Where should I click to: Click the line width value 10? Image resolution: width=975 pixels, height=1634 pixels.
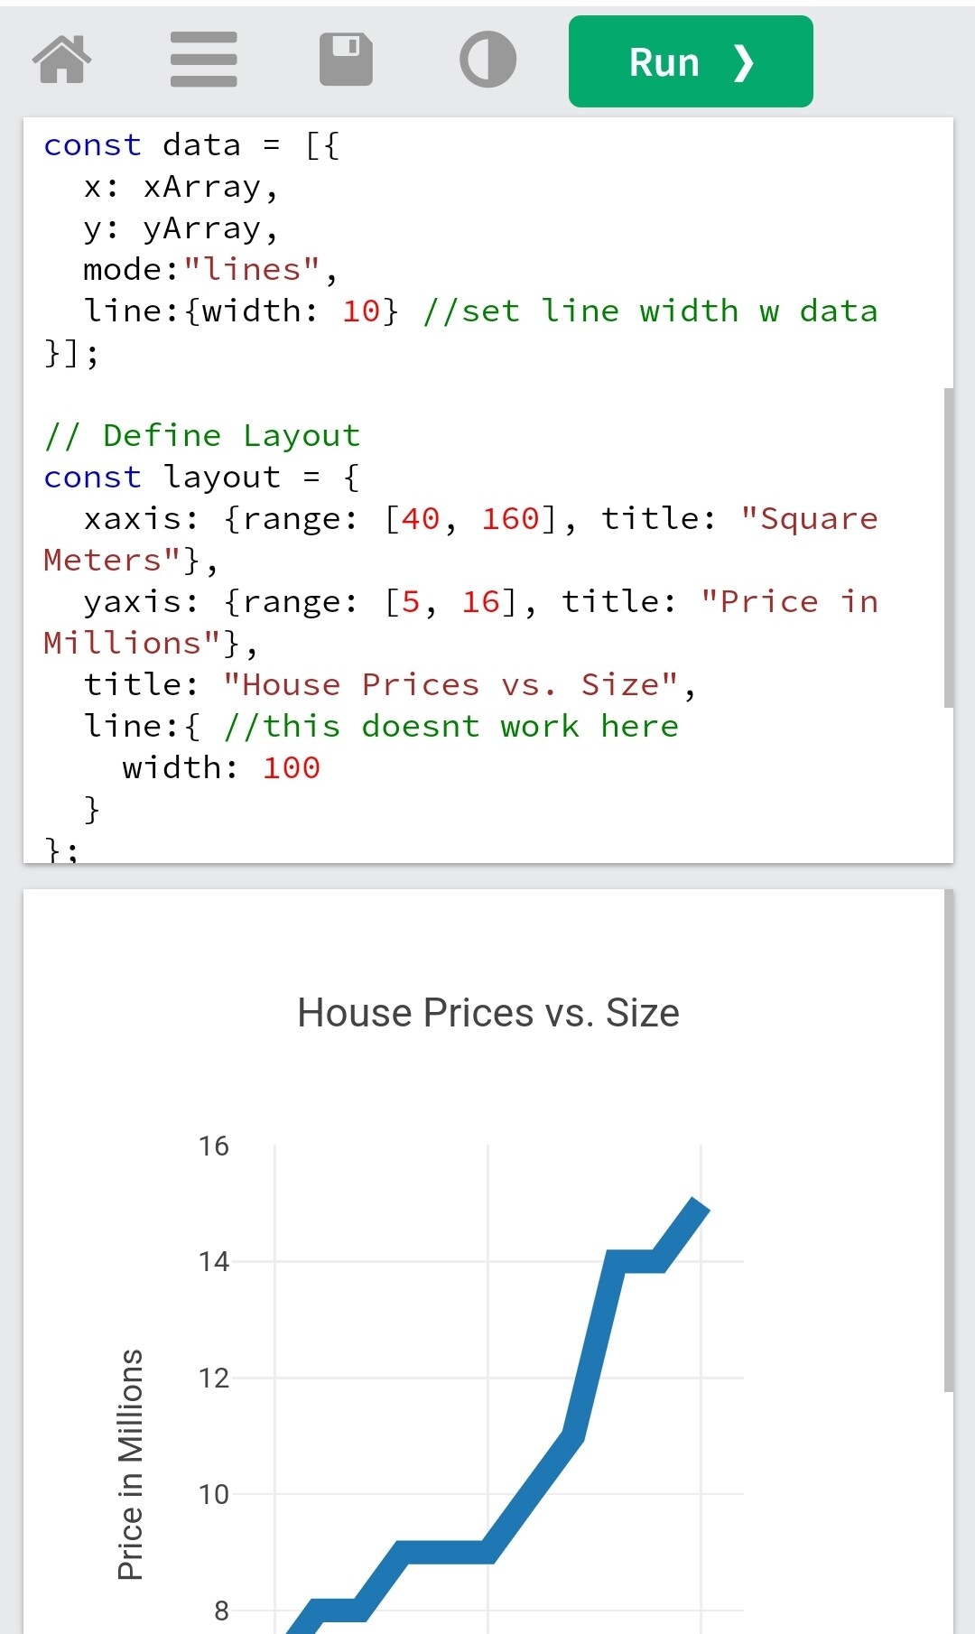pos(361,311)
